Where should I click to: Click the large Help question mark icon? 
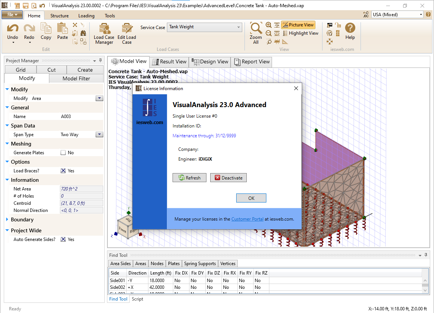350,28
